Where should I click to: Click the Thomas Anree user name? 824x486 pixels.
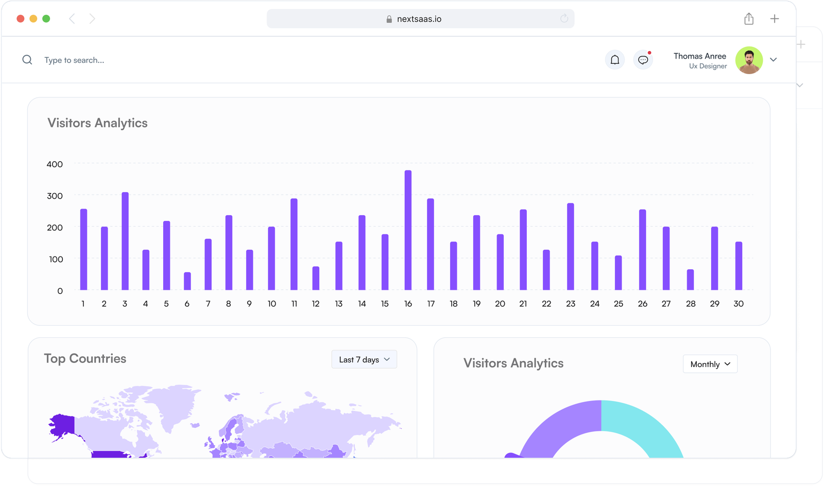(699, 56)
